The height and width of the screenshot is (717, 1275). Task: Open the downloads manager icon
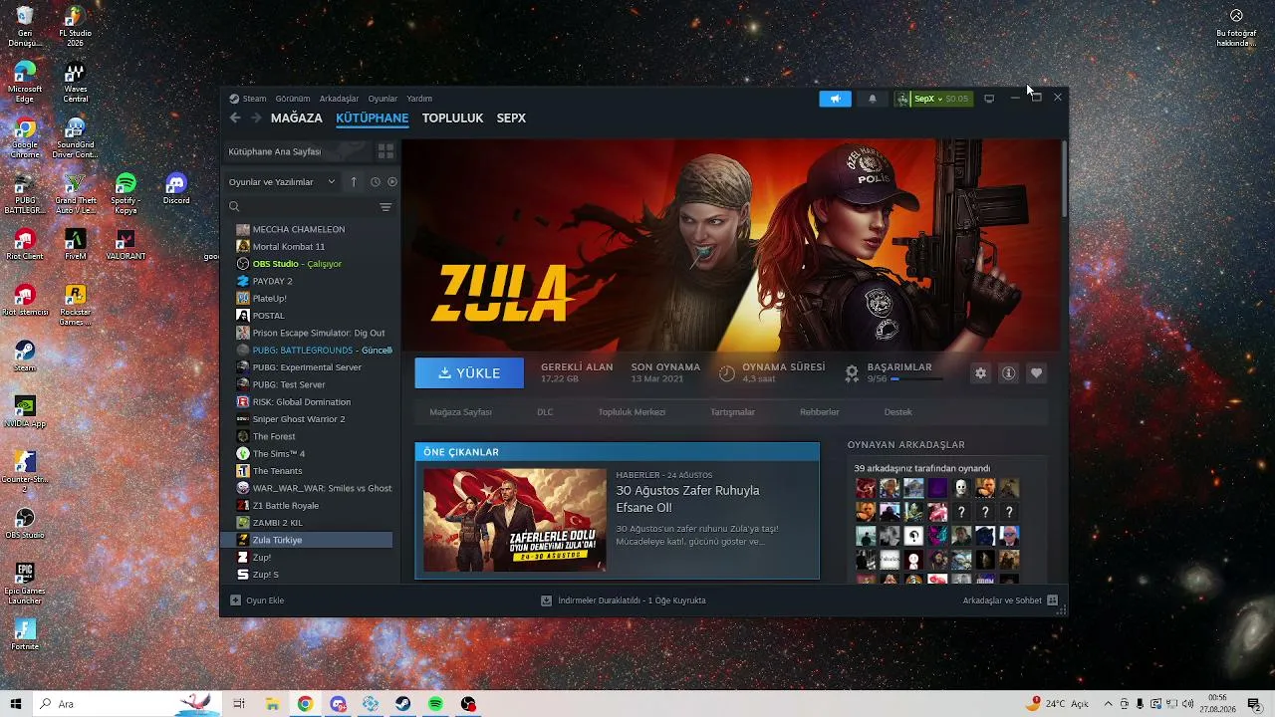tap(546, 600)
